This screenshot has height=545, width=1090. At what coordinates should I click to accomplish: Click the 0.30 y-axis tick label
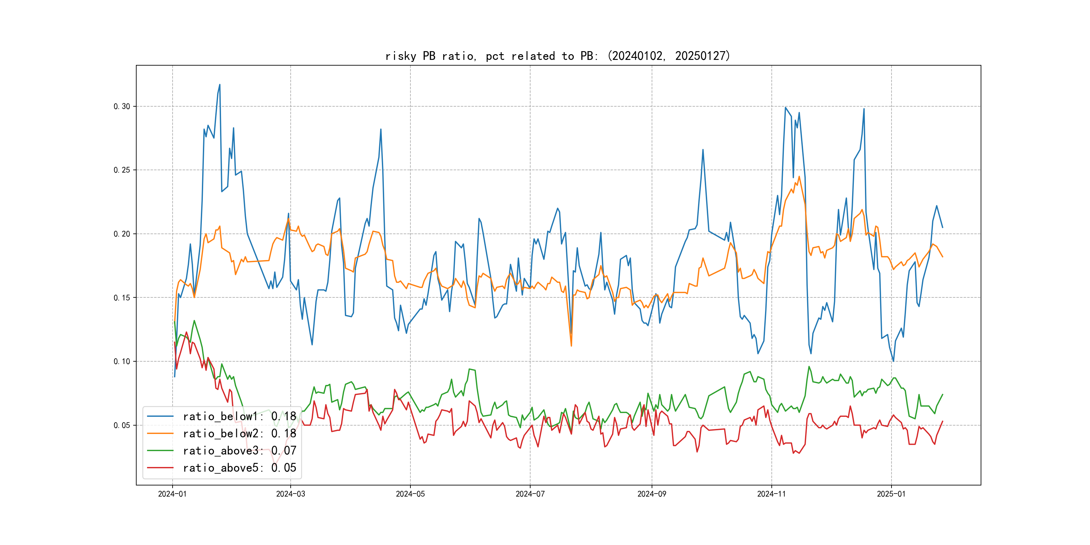point(122,107)
